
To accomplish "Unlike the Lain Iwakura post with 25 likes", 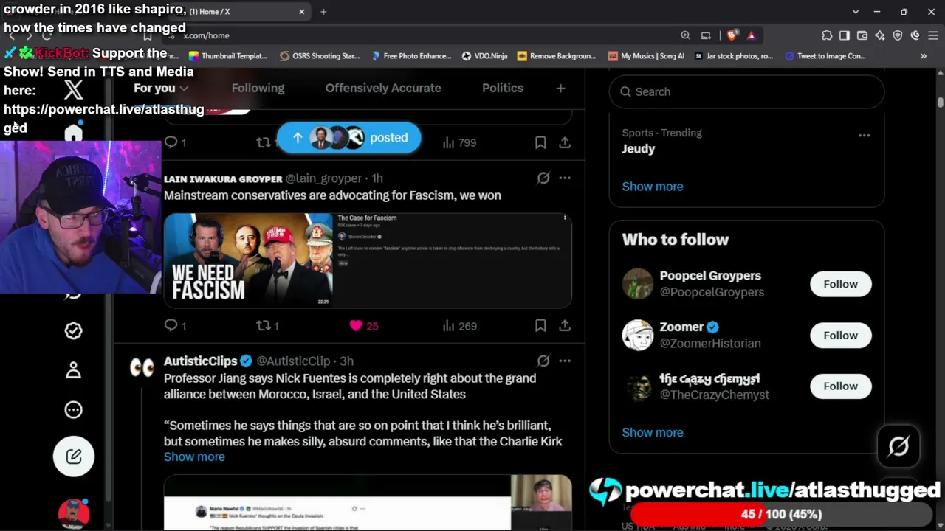I will pyautogui.click(x=356, y=325).
